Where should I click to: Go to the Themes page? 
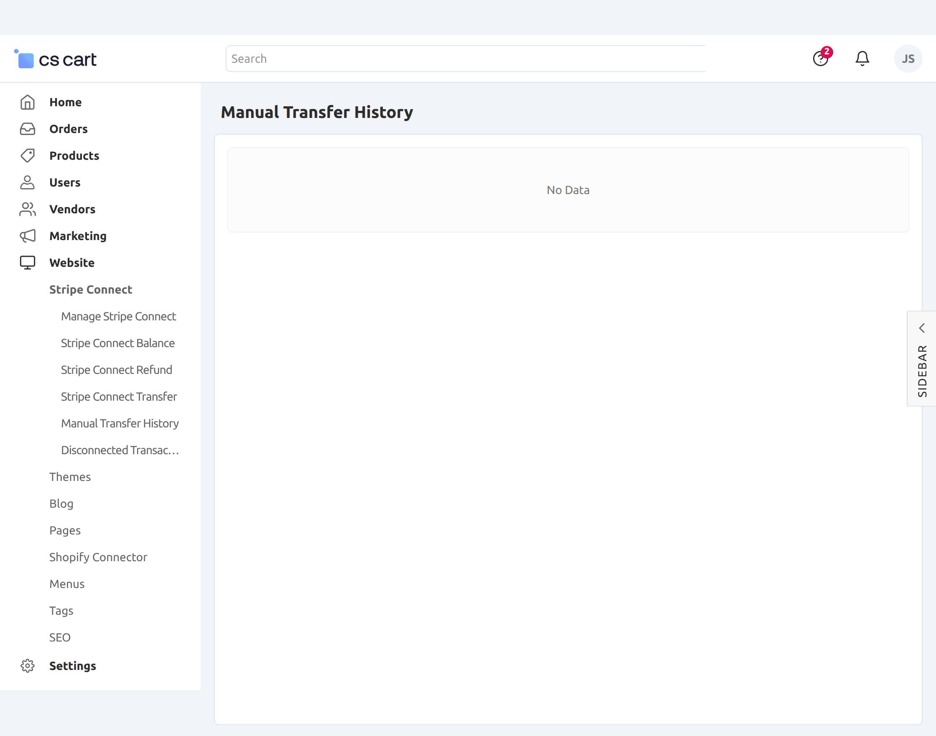pyautogui.click(x=70, y=477)
